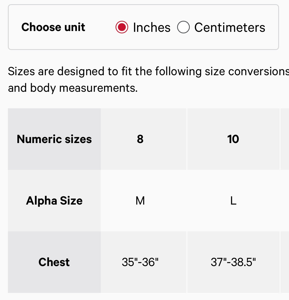Select numeric size 10 cell
Screen dimensions: 289x300
(233, 139)
